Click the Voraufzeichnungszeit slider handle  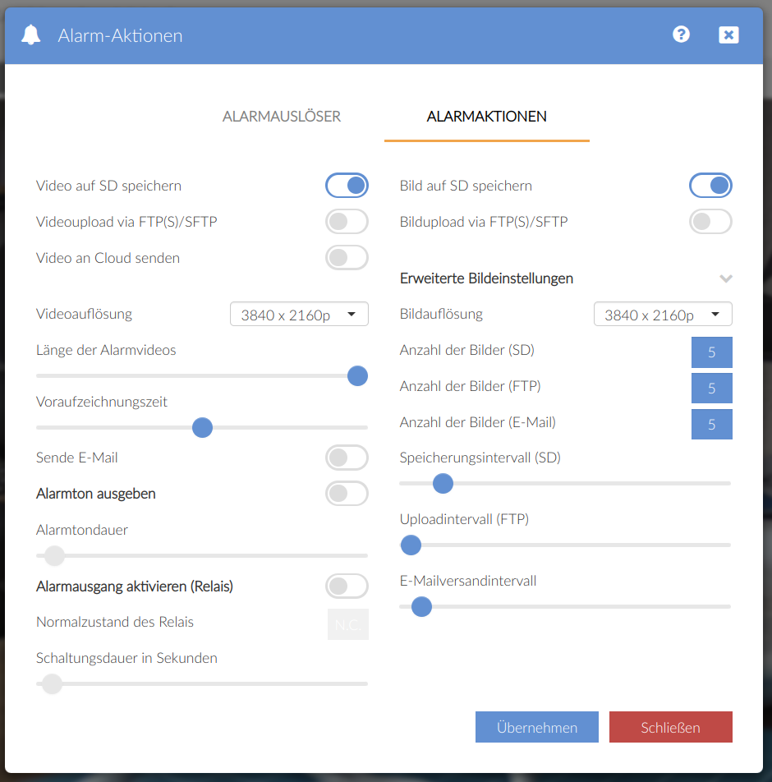click(202, 428)
